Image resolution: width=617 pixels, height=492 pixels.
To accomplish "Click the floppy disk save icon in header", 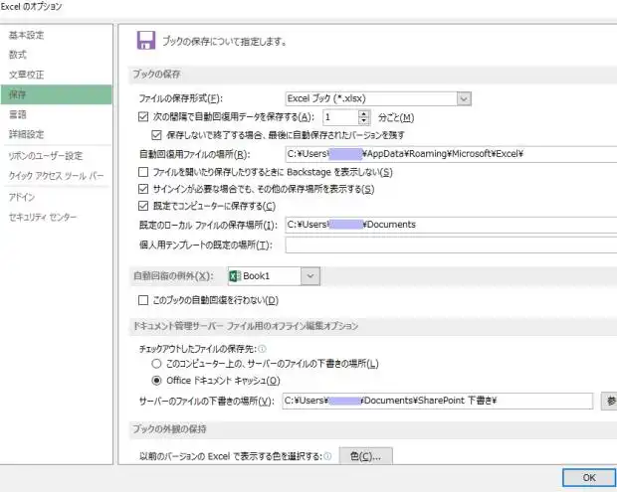I will click(x=145, y=41).
